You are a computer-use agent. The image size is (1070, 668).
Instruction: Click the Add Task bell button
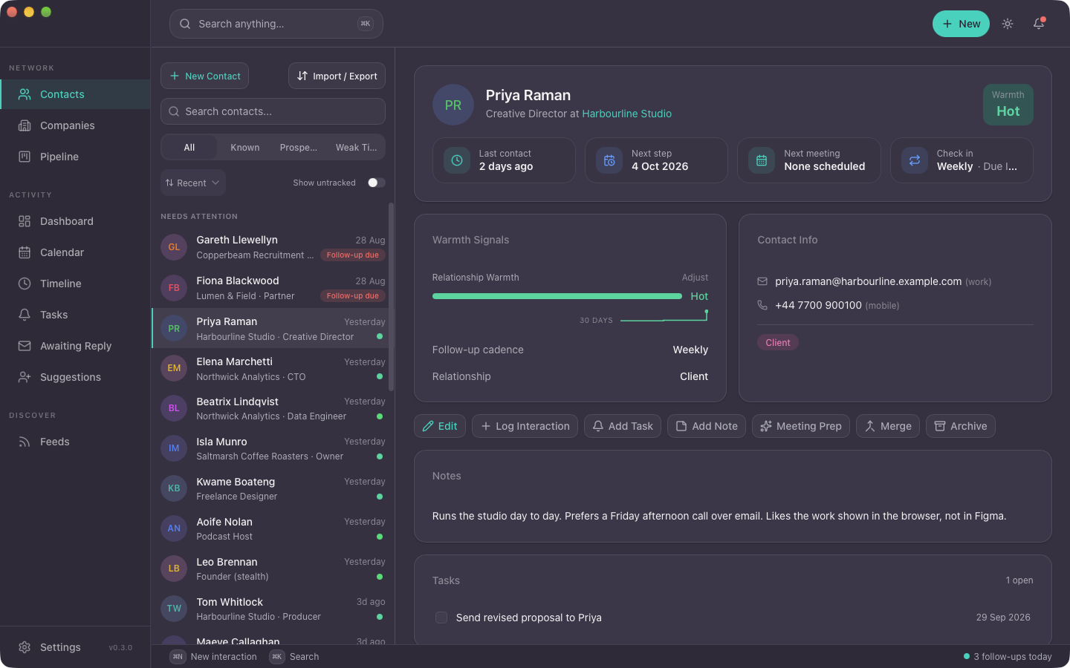point(623,426)
